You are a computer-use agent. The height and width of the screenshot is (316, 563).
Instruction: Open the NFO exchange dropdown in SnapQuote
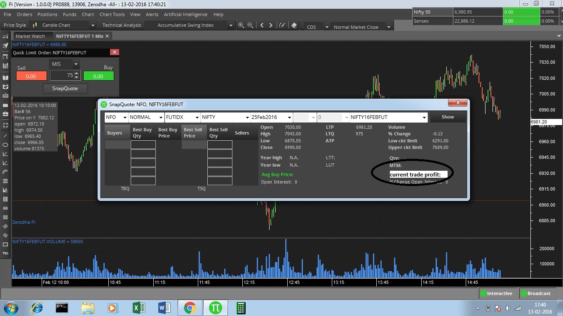click(125, 117)
